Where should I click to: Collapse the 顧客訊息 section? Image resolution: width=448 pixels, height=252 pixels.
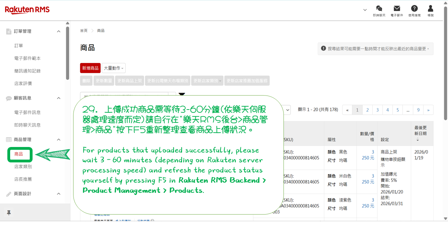(x=58, y=98)
